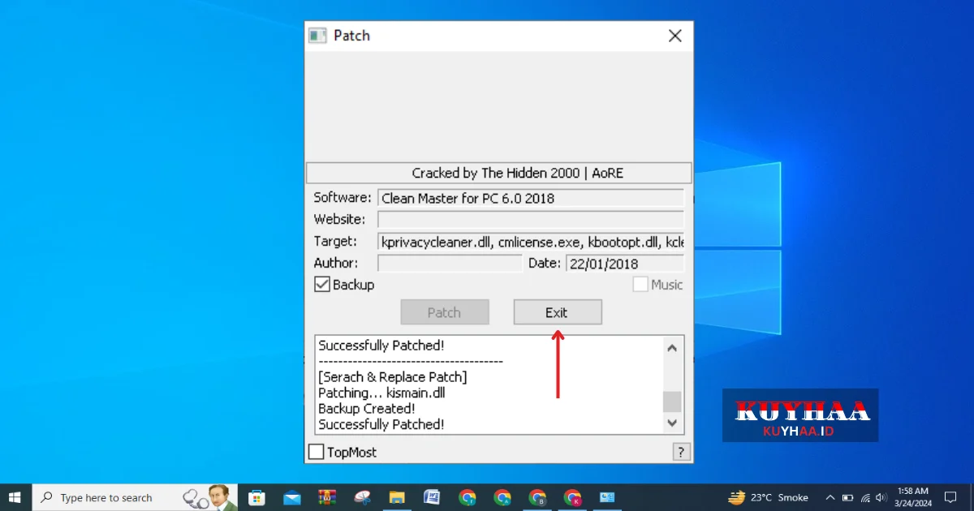Open the Mail app on the taskbar
974x511 pixels.
tap(292, 497)
